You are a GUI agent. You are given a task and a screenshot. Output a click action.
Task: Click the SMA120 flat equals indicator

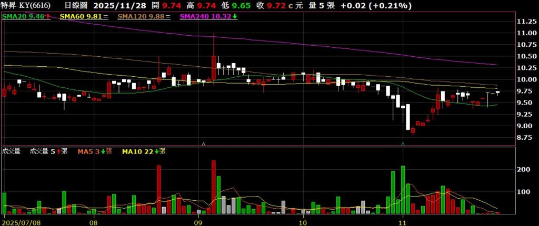click(169, 17)
